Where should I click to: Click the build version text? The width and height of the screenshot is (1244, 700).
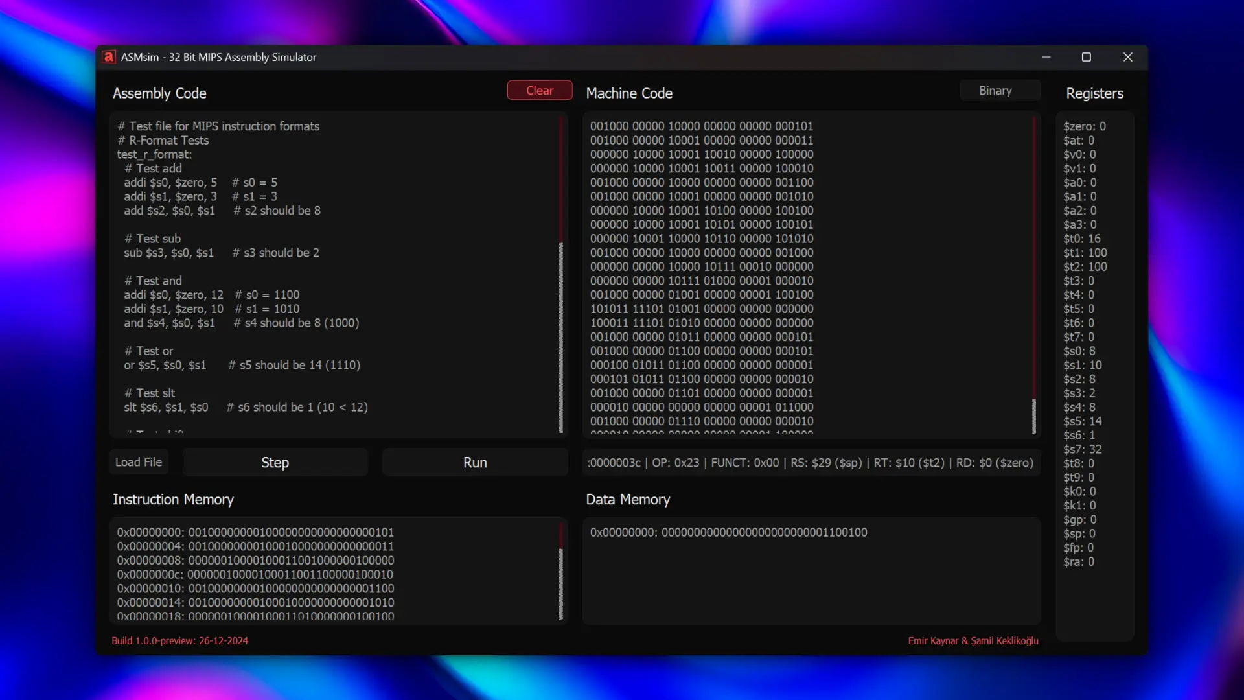180,641
